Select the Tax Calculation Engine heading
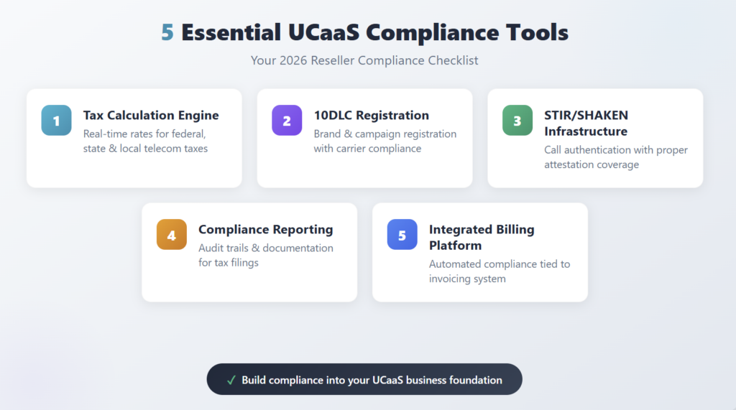Image resolution: width=736 pixels, height=410 pixels. click(151, 115)
